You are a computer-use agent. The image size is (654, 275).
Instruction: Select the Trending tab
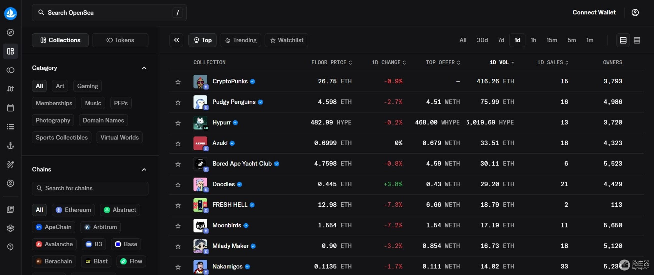point(240,40)
